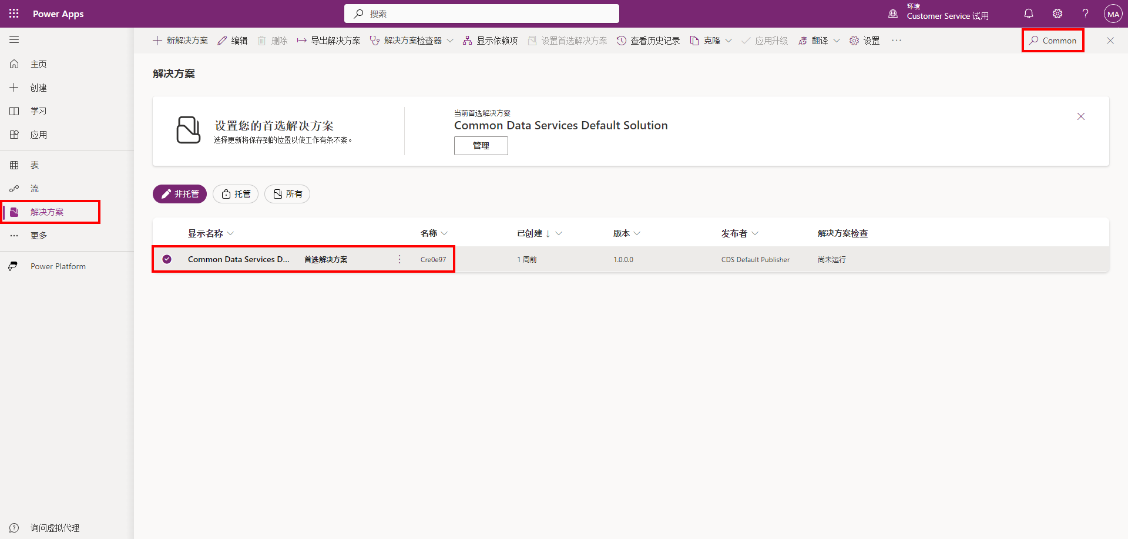Click the 显示依赖项 dependencies icon

click(x=490, y=41)
